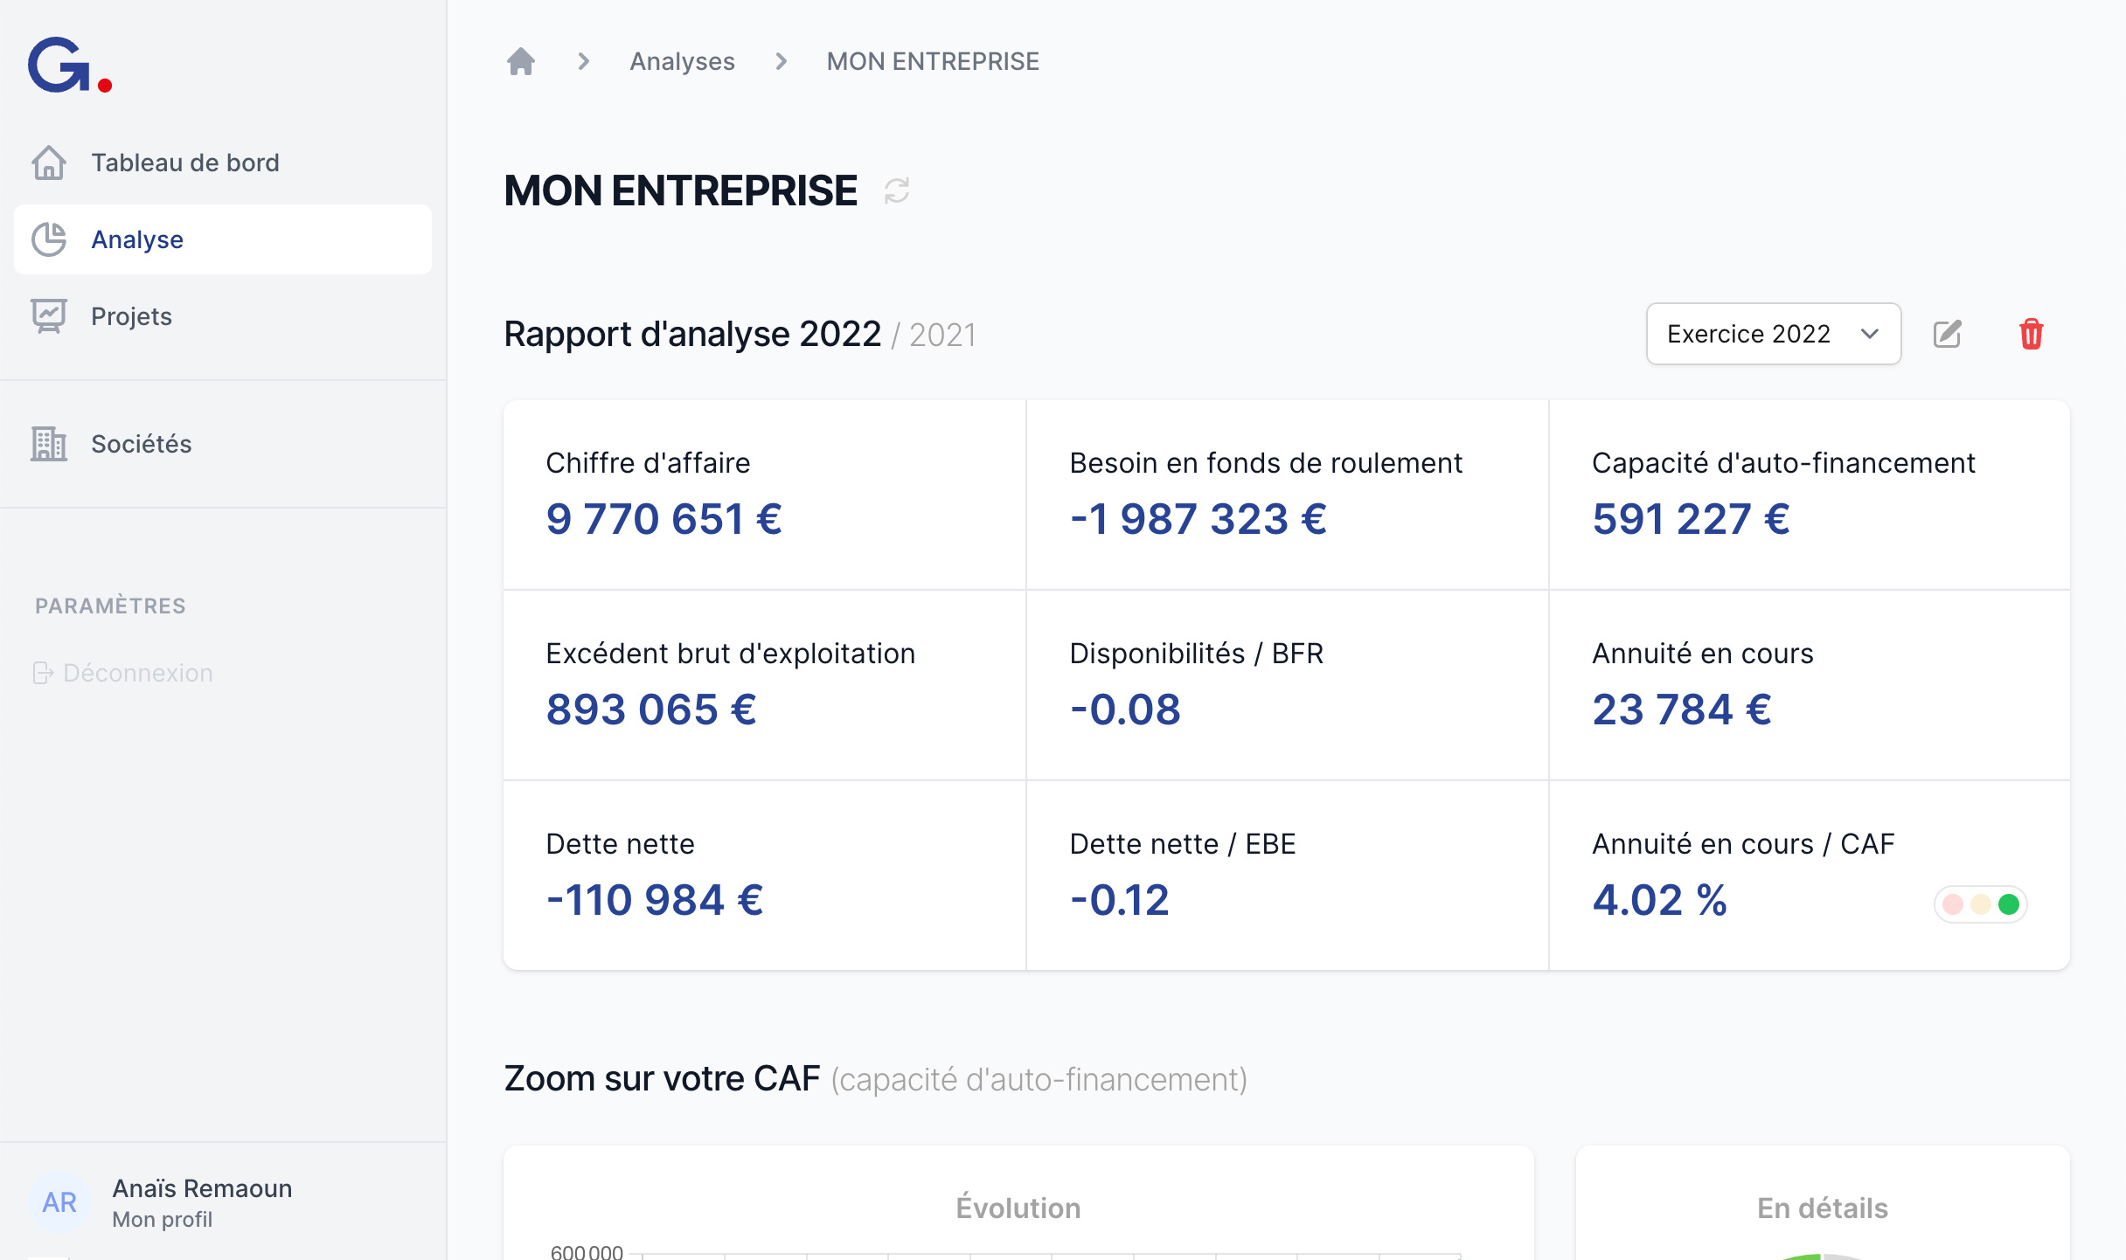The width and height of the screenshot is (2126, 1260).
Task: Click the home icon in the breadcrumb
Action: pos(522,60)
